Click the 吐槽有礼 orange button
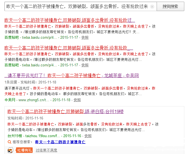Viewport: 189px width, 154px height. (24, 150)
